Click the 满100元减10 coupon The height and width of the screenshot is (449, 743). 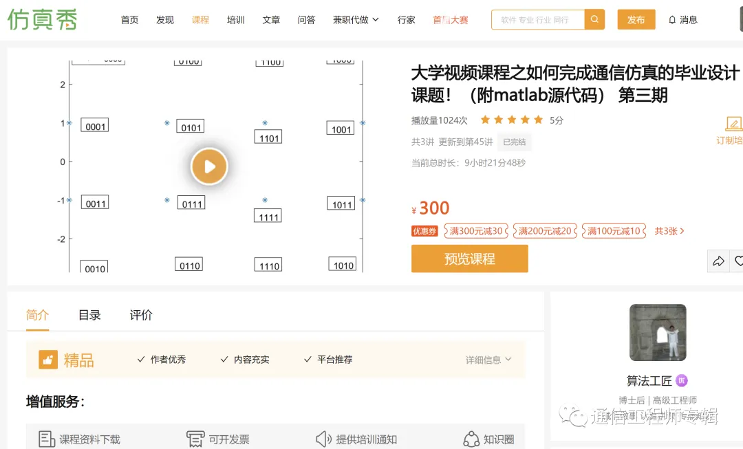[x=614, y=231]
